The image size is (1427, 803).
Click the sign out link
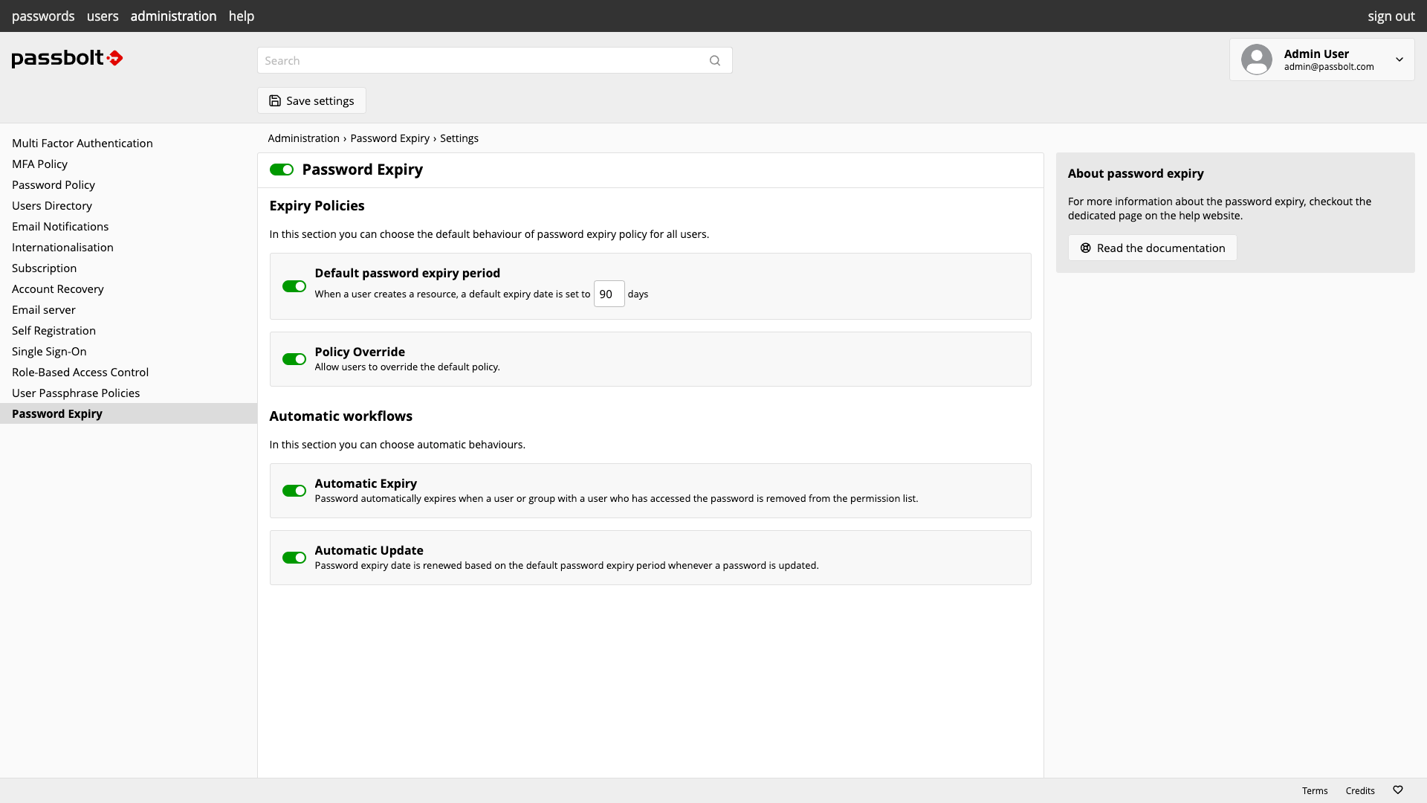pyautogui.click(x=1391, y=16)
